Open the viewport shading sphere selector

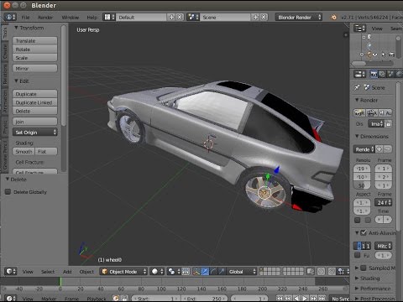coord(157,271)
